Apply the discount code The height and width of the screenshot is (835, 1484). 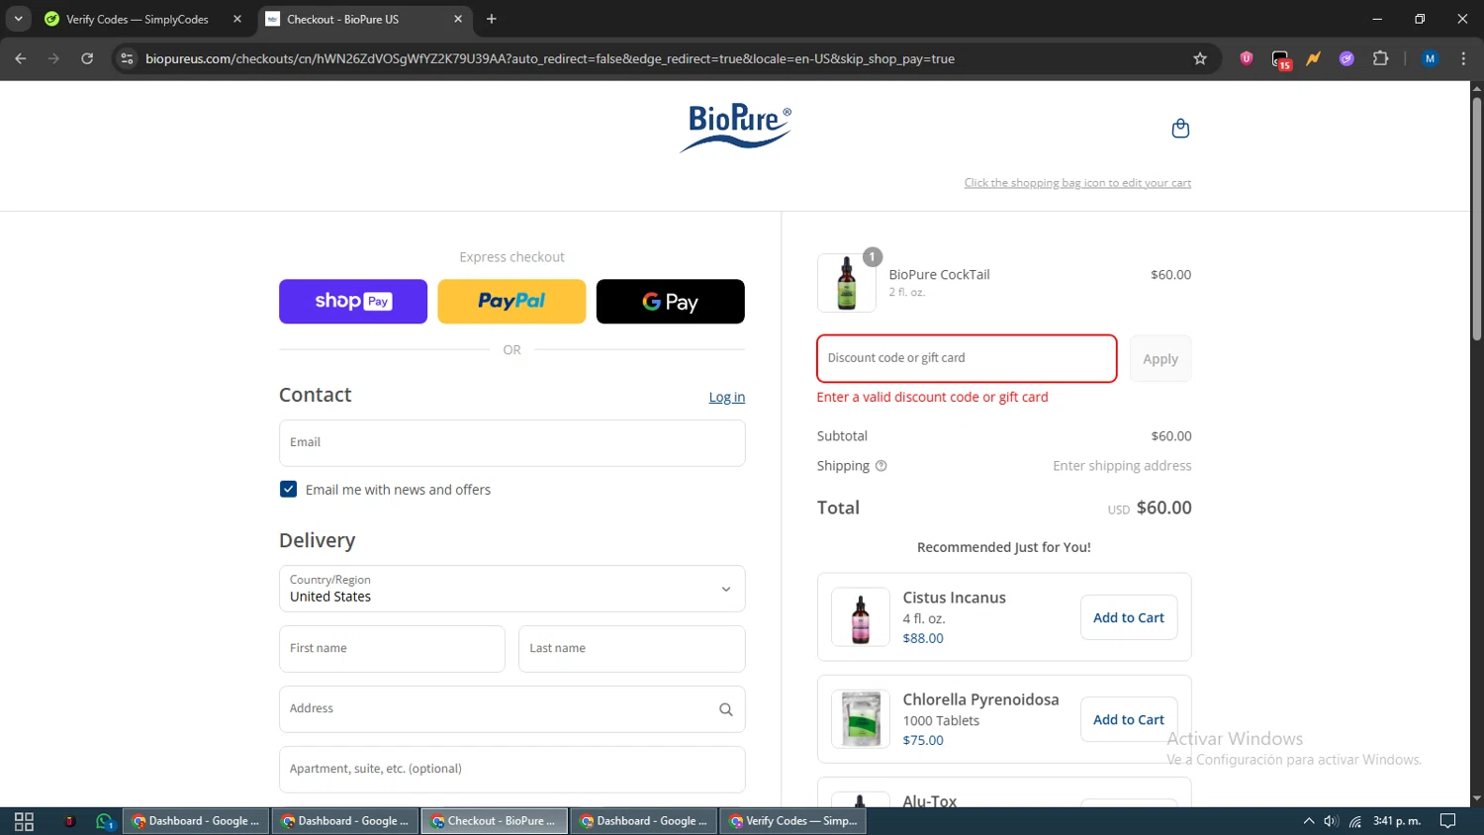click(x=1160, y=359)
